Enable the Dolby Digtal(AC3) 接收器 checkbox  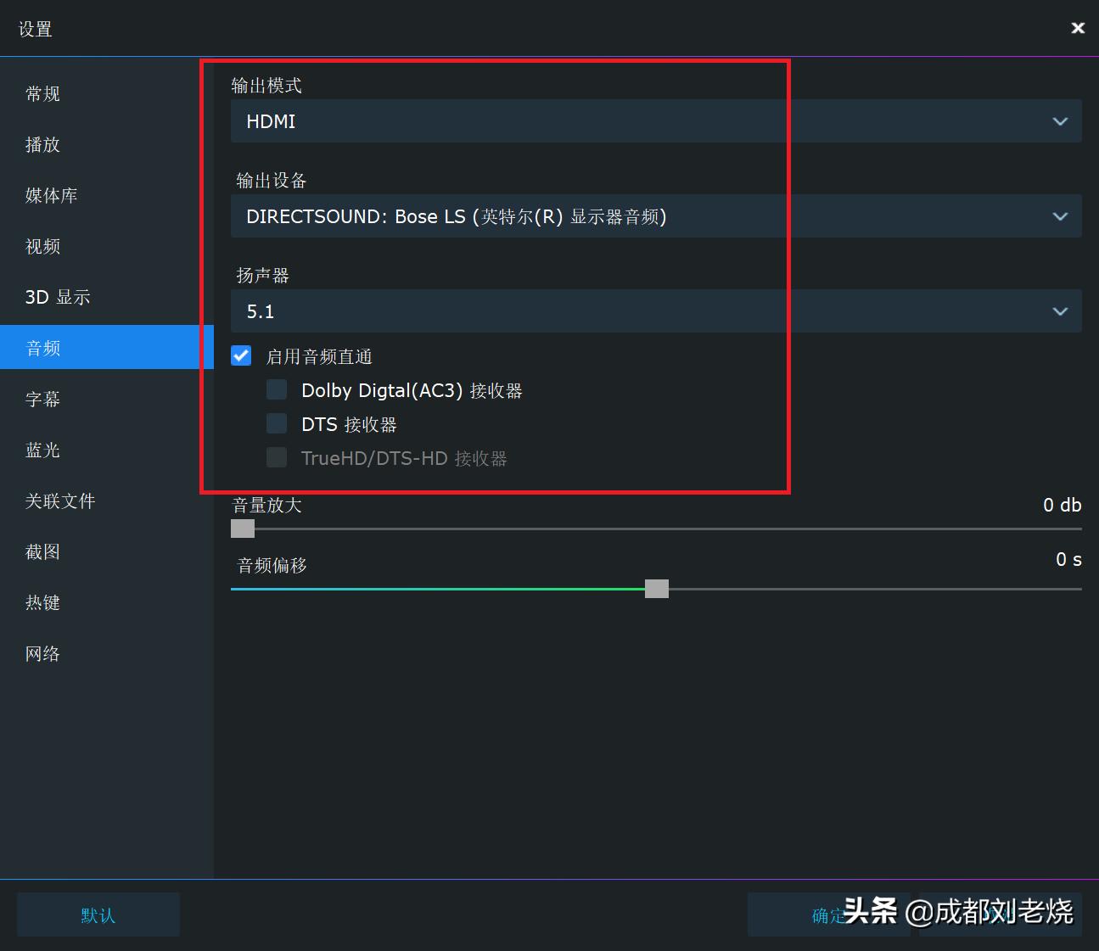click(x=277, y=389)
